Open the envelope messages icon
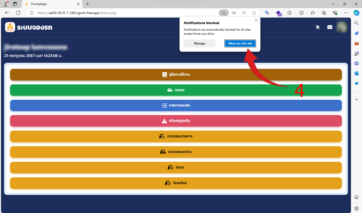The width and height of the screenshot is (362, 213). (330, 27)
